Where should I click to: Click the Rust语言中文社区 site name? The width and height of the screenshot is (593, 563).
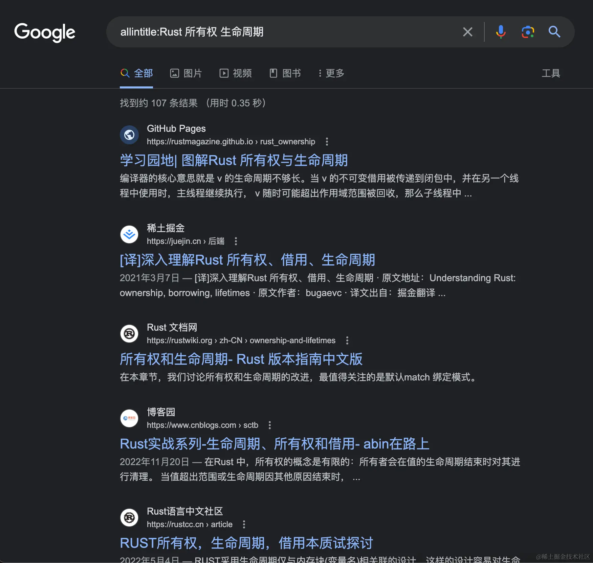[185, 511]
